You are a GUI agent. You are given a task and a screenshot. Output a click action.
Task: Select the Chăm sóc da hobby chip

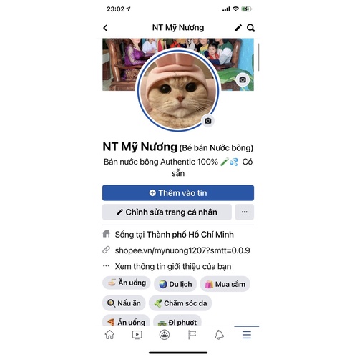(x=180, y=303)
